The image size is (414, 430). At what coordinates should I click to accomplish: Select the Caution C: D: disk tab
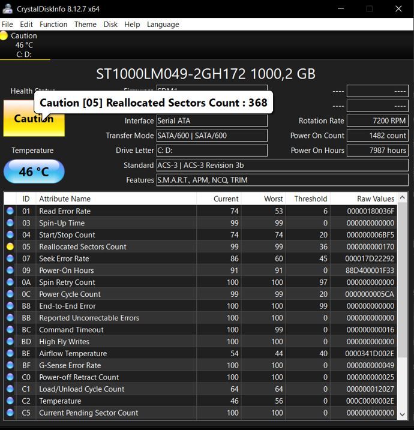click(25, 45)
